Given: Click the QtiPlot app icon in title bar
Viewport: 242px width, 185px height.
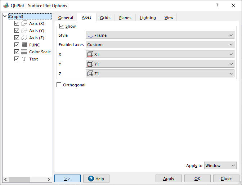Looking at the screenshot, I should click(6, 6).
